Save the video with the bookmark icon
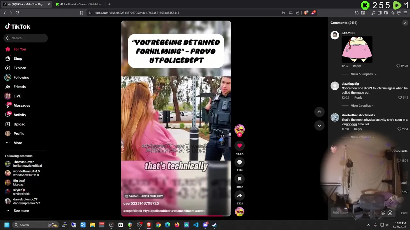410x230 pixels. [x=240, y=179]
